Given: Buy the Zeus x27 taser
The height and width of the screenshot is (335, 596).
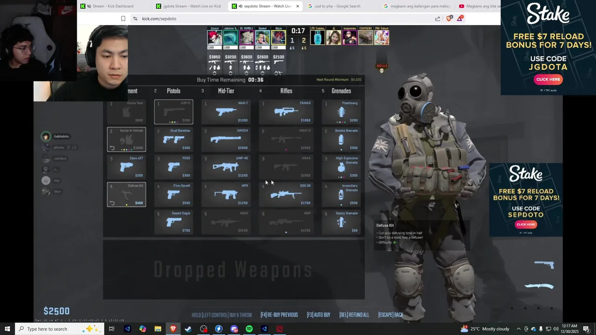Looking at the screenshot, I should click(126, 167).
